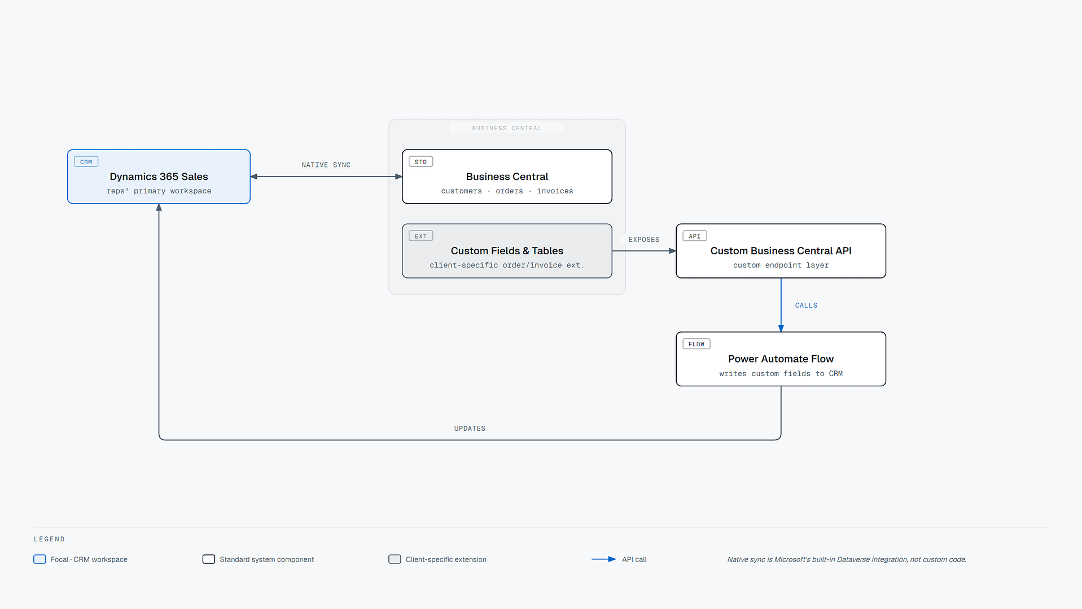Click the FLOW tag badge

pos(696,344)
